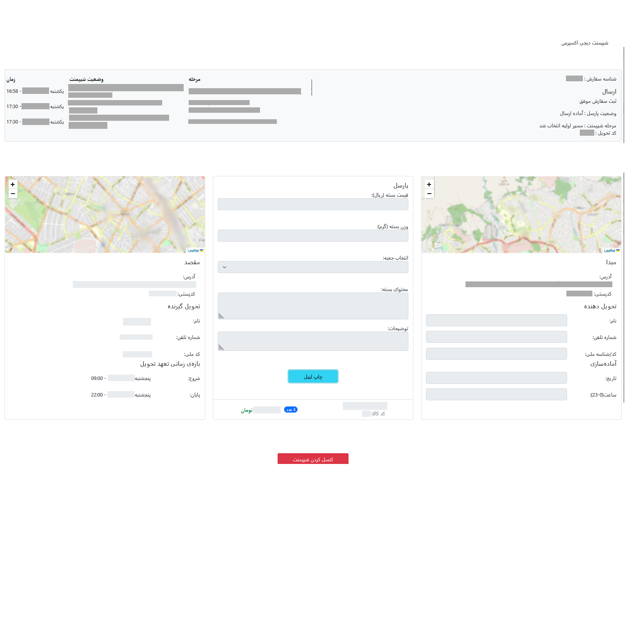Click the وضعیت شیپمنت column header
625x625 pixels.
point(86,79)
